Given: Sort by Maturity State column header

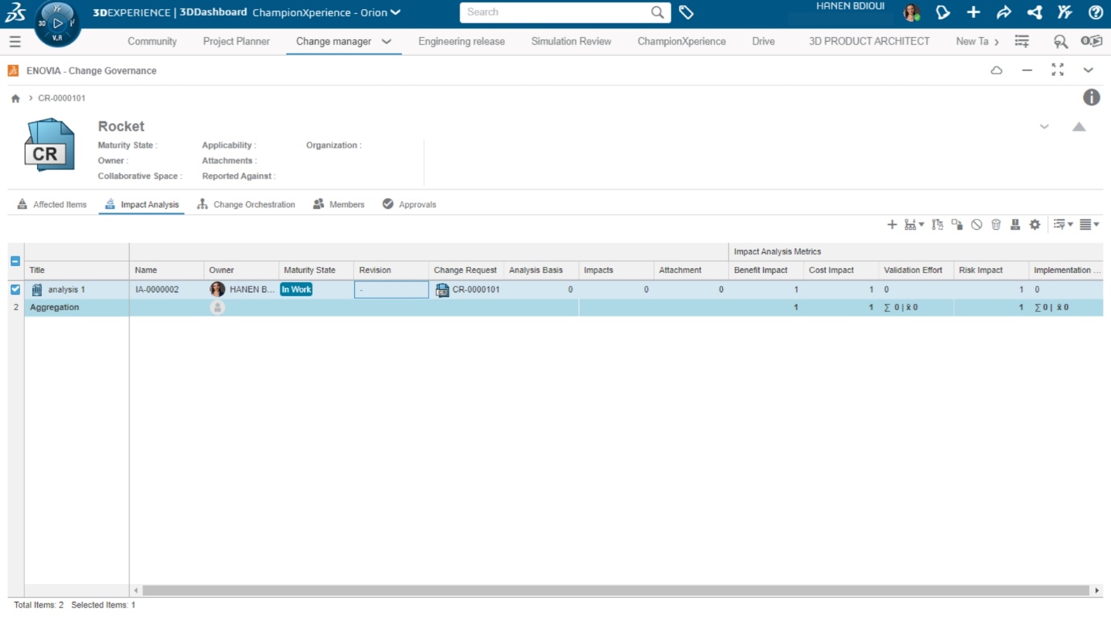Looking at the screenshot, I should click(316, 270).
